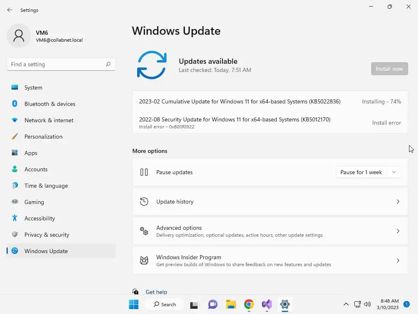Image resolution: width=418 pixels, height=314 pixels.
Task: Go to System settings
Action: 61,87
